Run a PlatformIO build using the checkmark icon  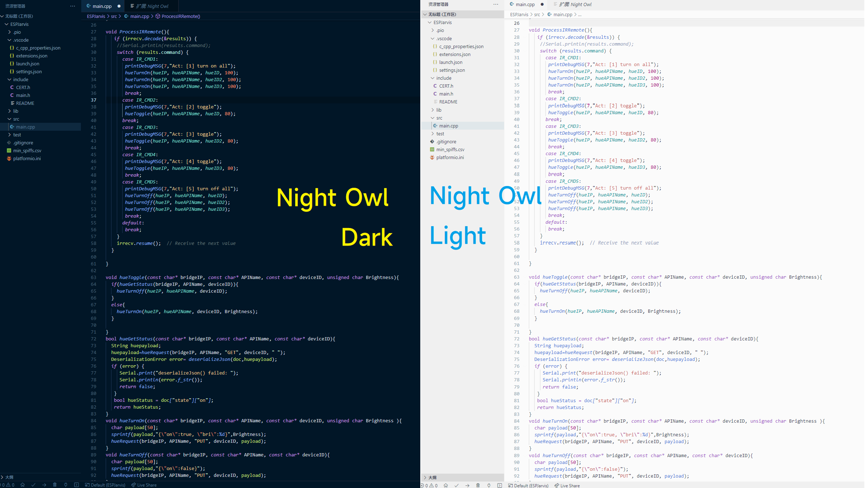click(x=33, y=485)
